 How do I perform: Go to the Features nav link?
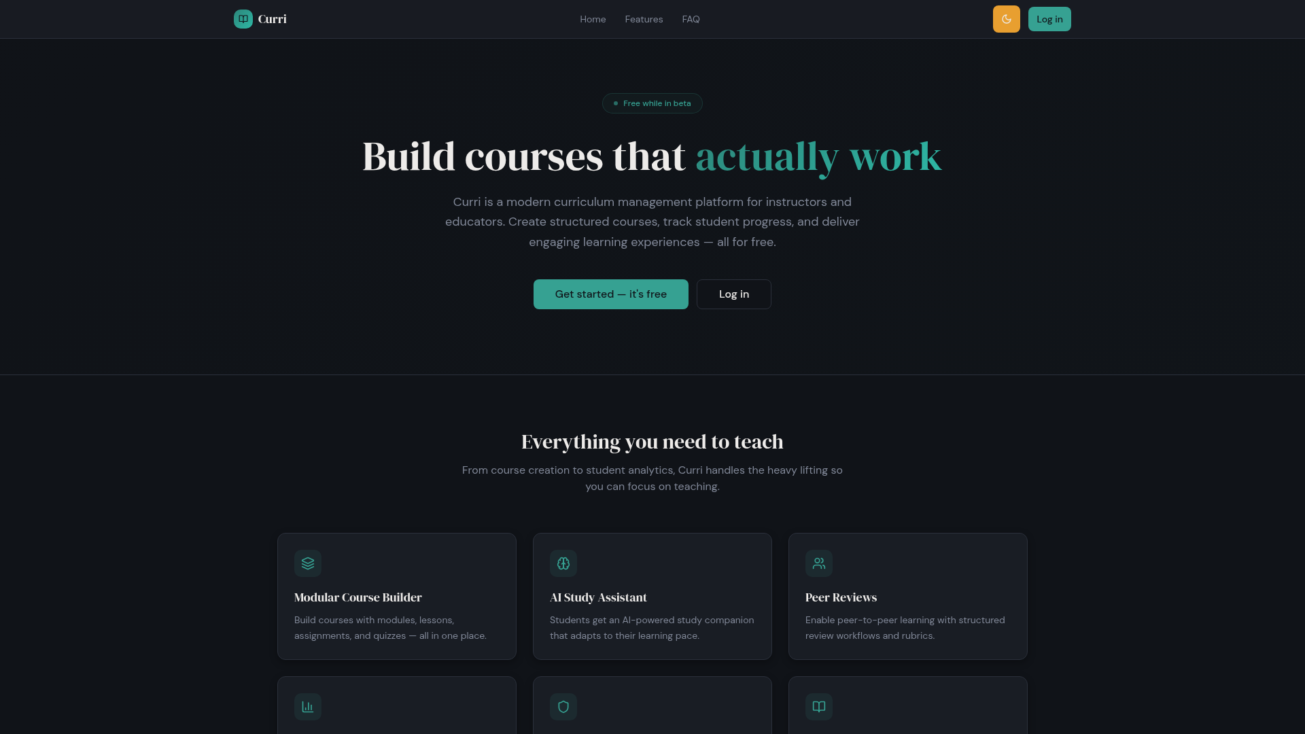tap(644, 19)
